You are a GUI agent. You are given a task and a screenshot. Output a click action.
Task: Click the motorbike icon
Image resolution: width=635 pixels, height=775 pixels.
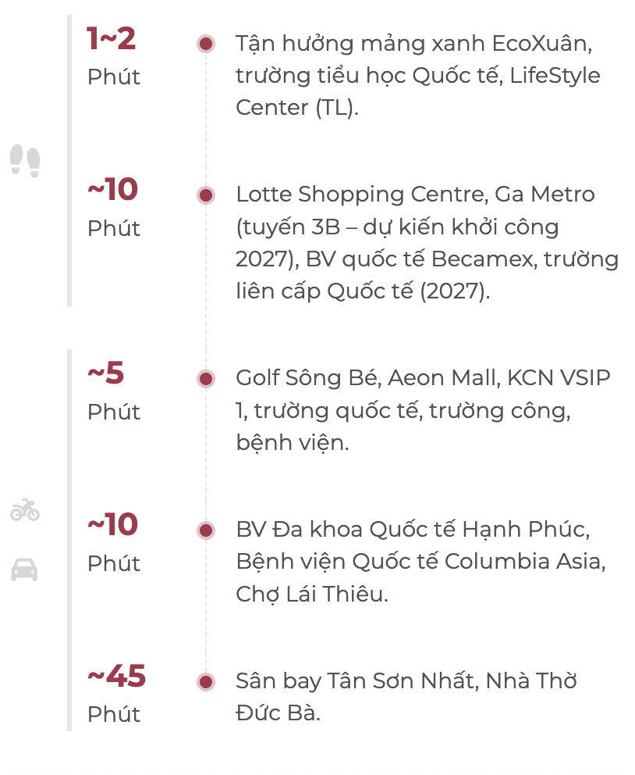click(x=25, y=510)
